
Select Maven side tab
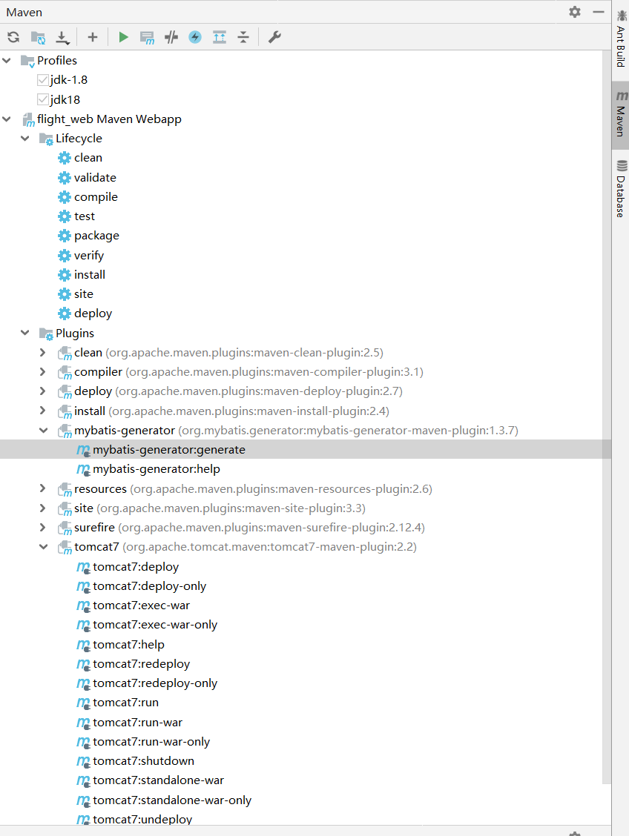pos(620,115)
